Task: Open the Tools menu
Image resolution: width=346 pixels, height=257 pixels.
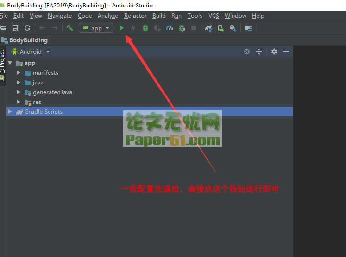Action: click(195, 16)
